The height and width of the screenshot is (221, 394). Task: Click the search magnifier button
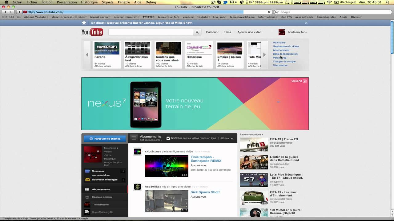(x=197, y=32)
